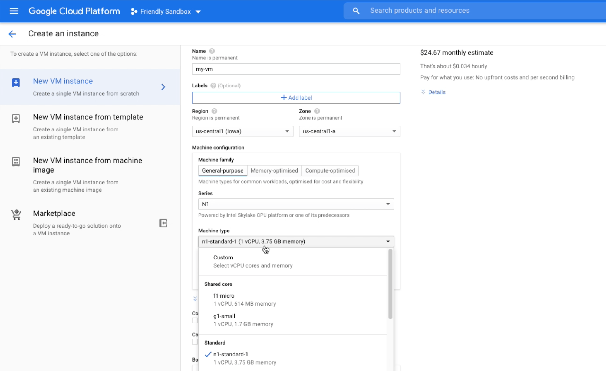Click the search magnifier icon
Screen dimensions: 606x371
[x=356, y=11]
